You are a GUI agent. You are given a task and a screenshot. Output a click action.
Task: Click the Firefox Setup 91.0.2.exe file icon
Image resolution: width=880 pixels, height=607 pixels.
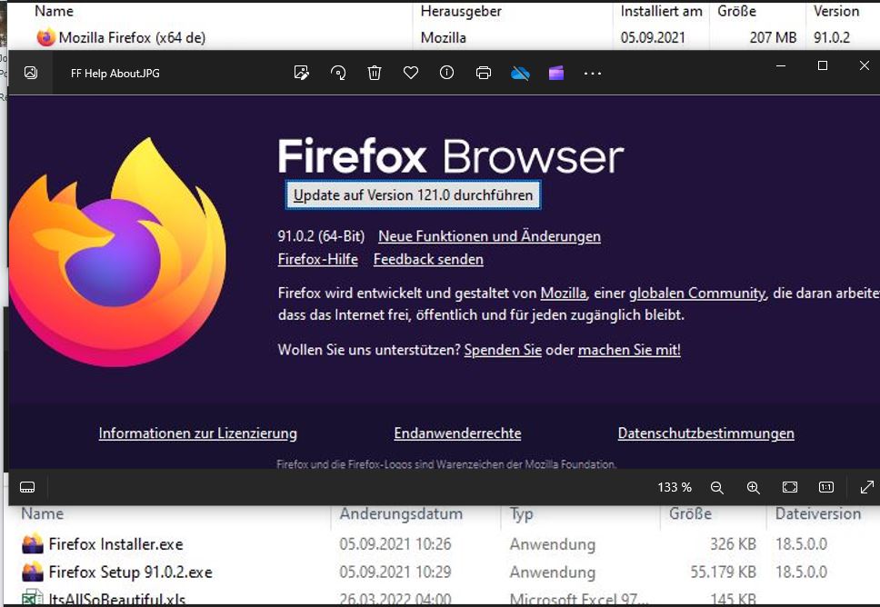(x=33, y=572)
